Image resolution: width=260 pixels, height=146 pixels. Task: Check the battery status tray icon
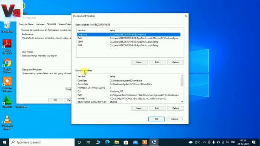click(x=218, y=142)
